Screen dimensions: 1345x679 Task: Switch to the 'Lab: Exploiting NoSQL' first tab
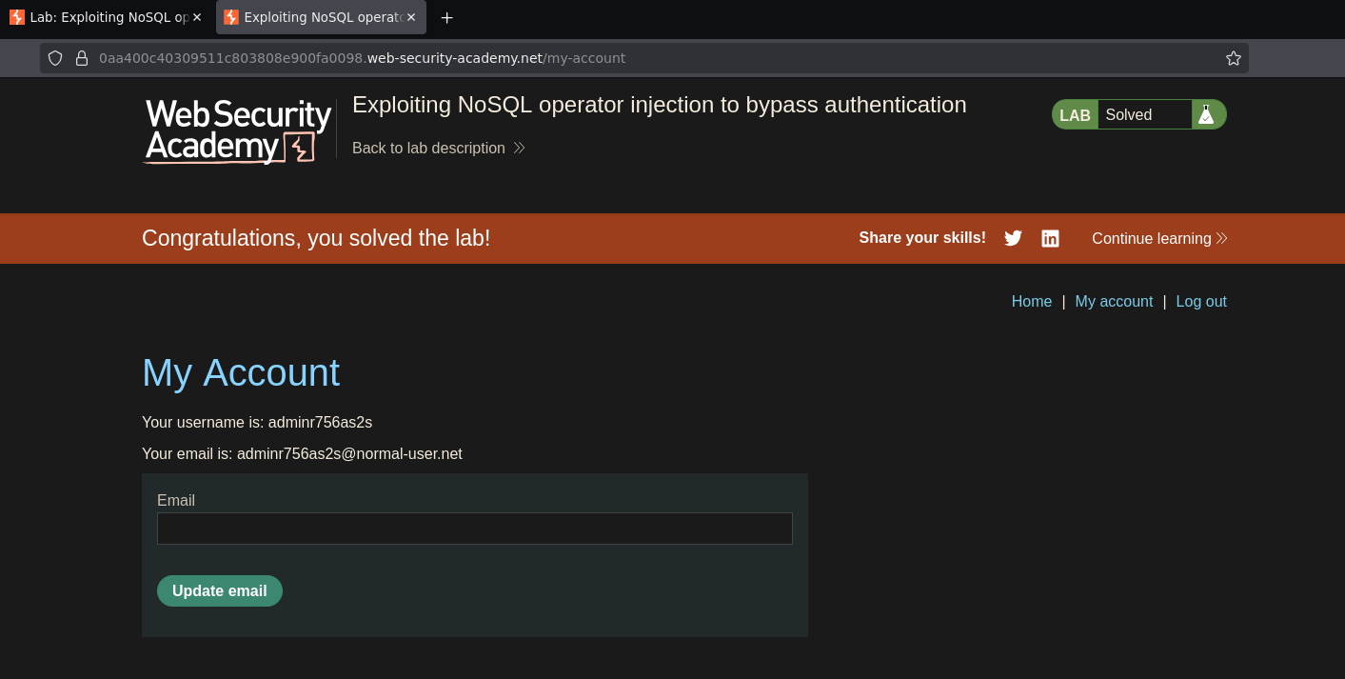pyautogui.click(x=106, y=17)
